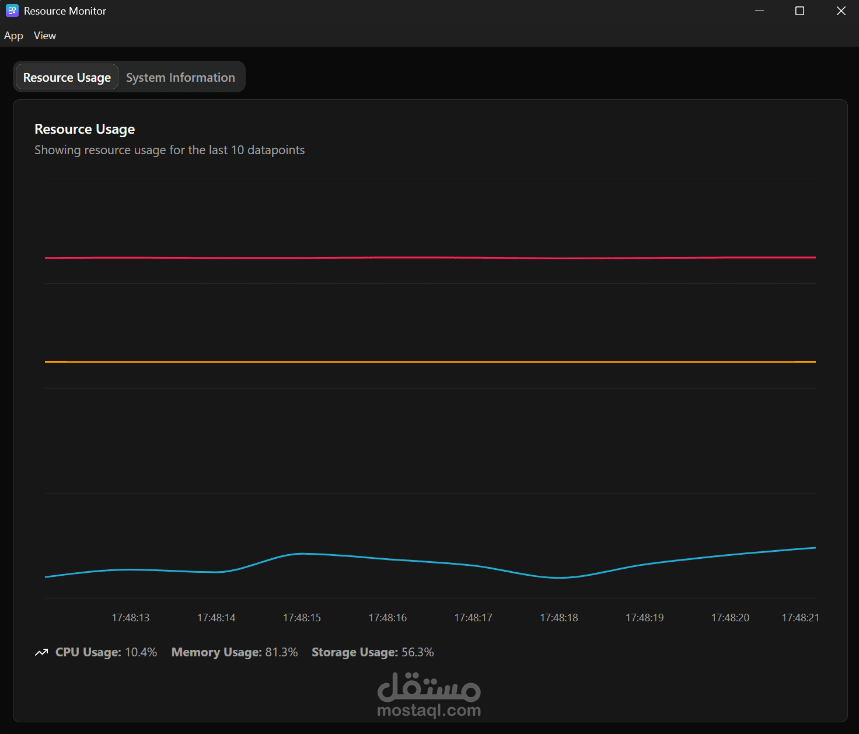Switch to the System Information tab
859x734 pixels.
[x=180, y=76]
